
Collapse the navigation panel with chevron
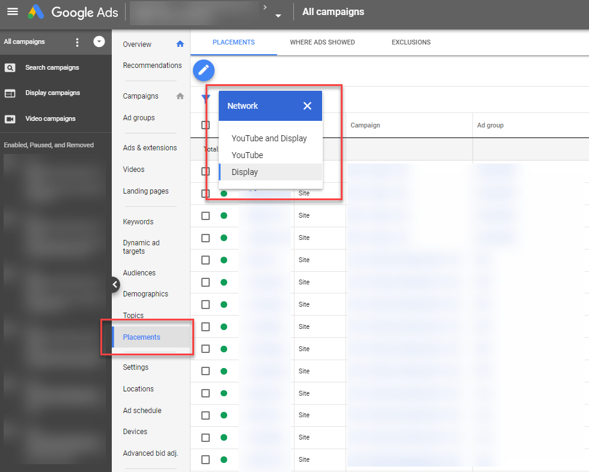point(115,284)
